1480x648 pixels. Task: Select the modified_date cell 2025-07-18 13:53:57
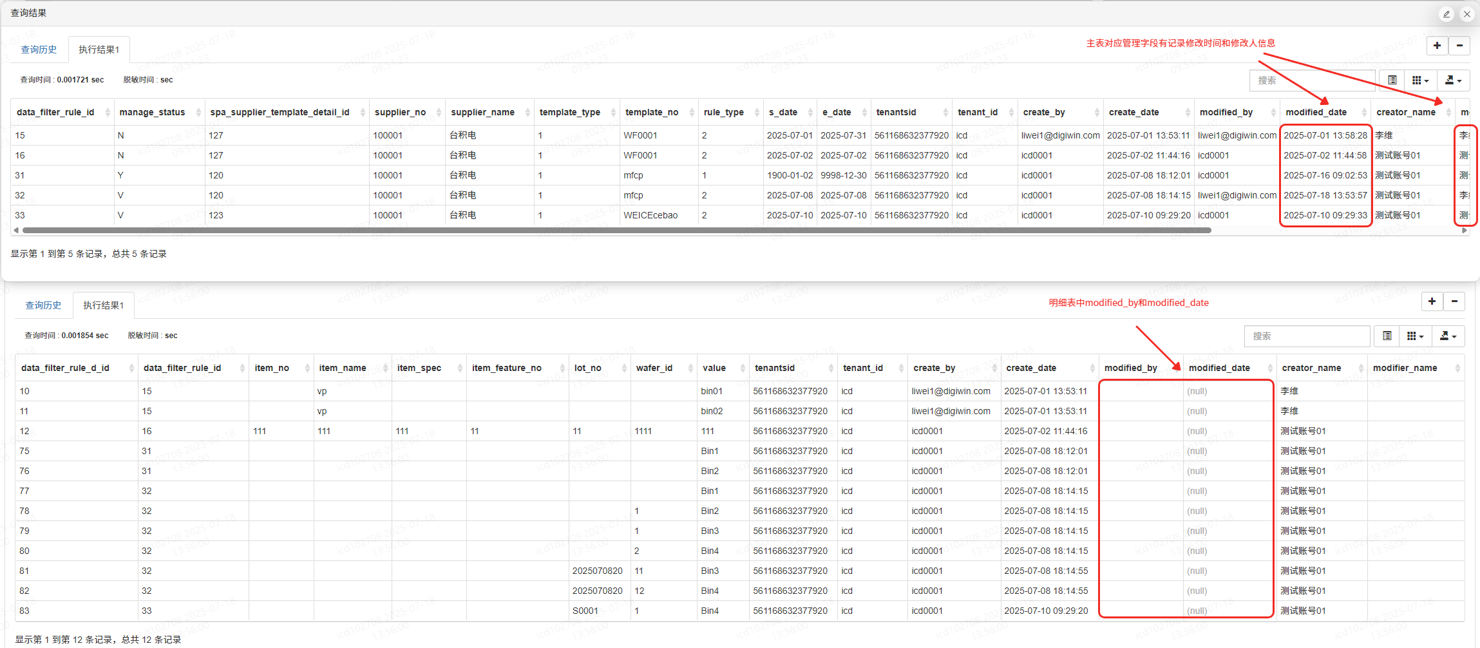(x=1325, y=195)
